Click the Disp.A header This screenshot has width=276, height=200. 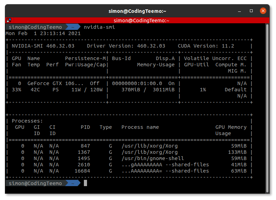(x=165, y=58)
